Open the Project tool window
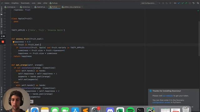 [1, 11]
